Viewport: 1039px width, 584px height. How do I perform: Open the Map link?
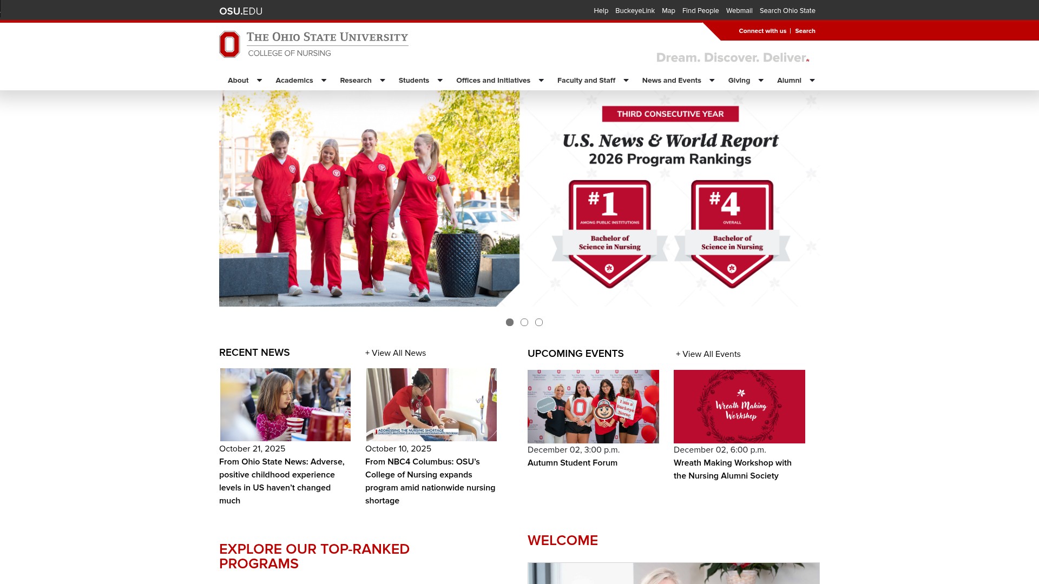pos(668,11)
